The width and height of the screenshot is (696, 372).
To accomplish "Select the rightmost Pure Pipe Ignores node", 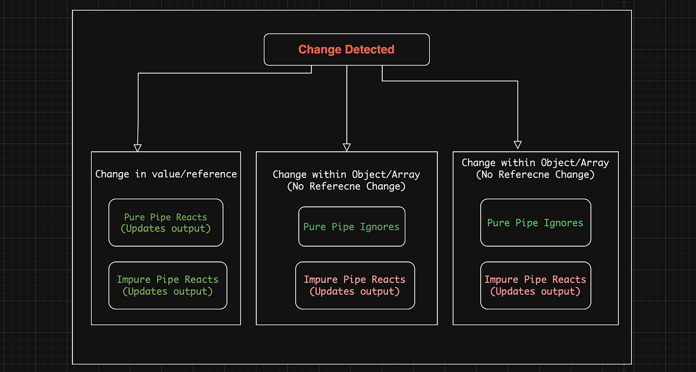I will [x=535, y=223].
